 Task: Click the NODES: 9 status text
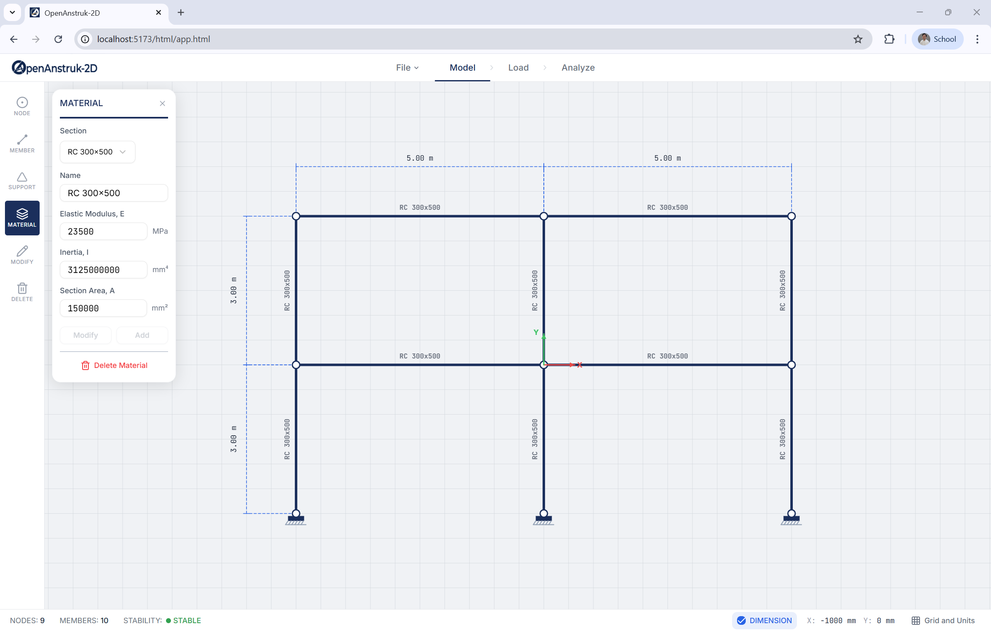tap(27, 620)
